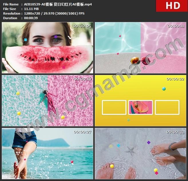Image resolution: width=188 pixels, height=181 pixels.
Task: Click the 00:00:22 timestamp label
Action: pos(175,79)
